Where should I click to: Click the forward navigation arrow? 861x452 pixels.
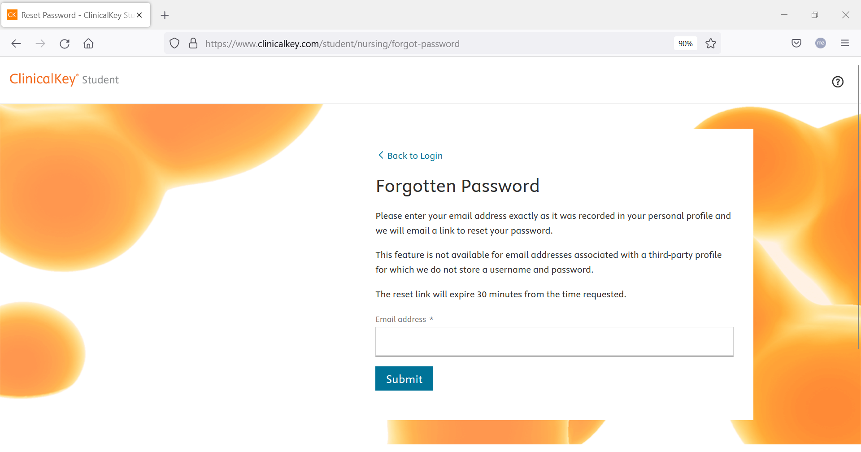[40, 43]
